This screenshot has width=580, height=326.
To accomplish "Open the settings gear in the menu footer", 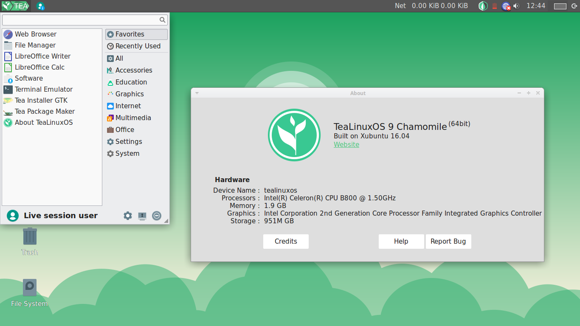I will tap(128, 216).
